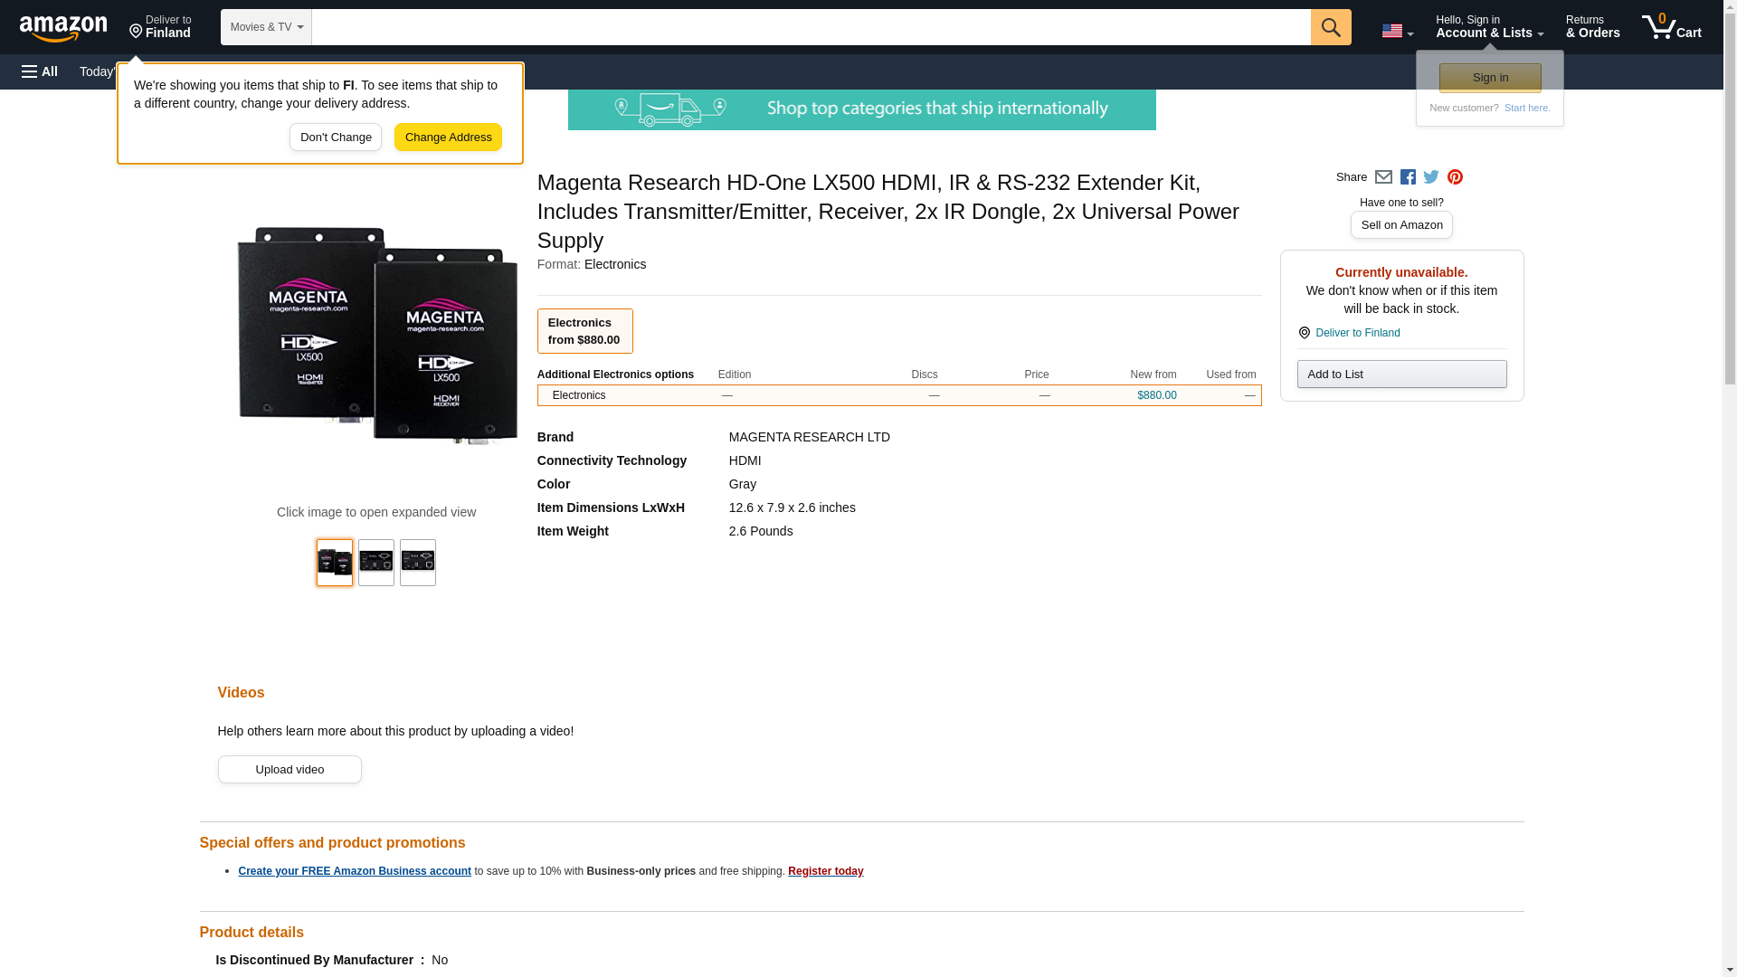The height and width of the screenshot is (977, 1737).
Task: Open Returns & Orders page
Action: point(1592,27)
